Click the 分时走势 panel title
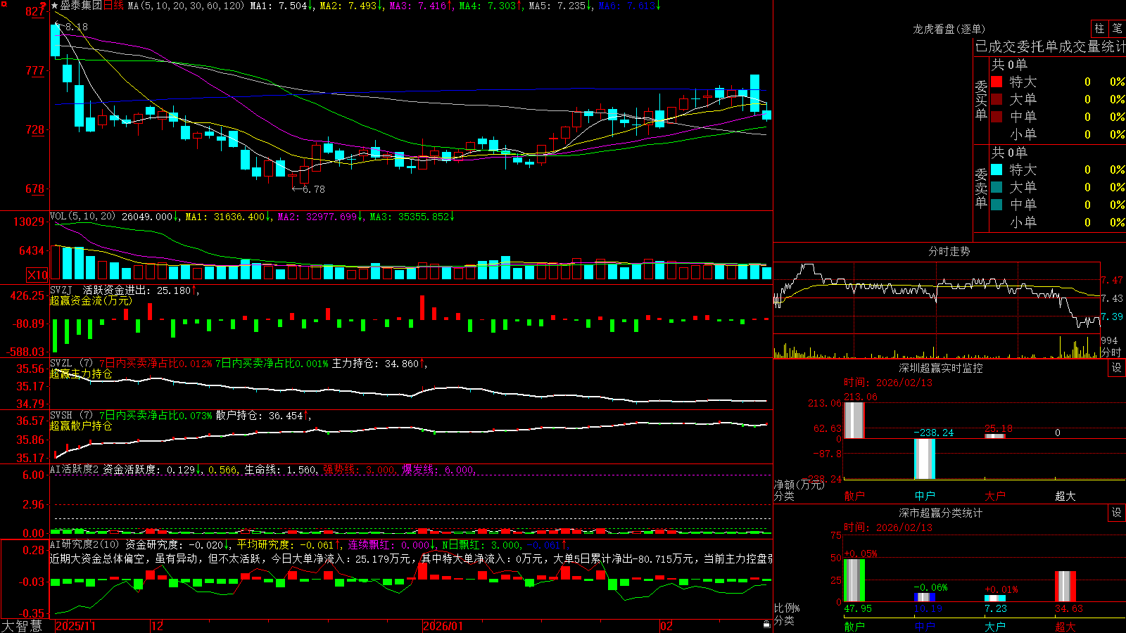Screen dimensions: 1126x633 [949, 251]
